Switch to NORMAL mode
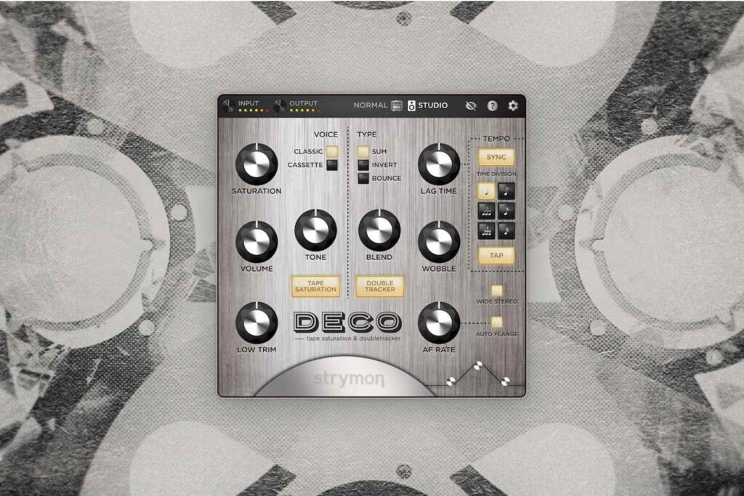Screen dimensions: 744x496 point(371,105)
